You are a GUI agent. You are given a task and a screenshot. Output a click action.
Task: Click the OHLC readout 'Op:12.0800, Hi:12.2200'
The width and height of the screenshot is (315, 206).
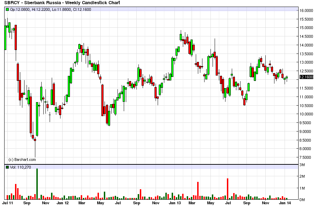click(30, 9)
